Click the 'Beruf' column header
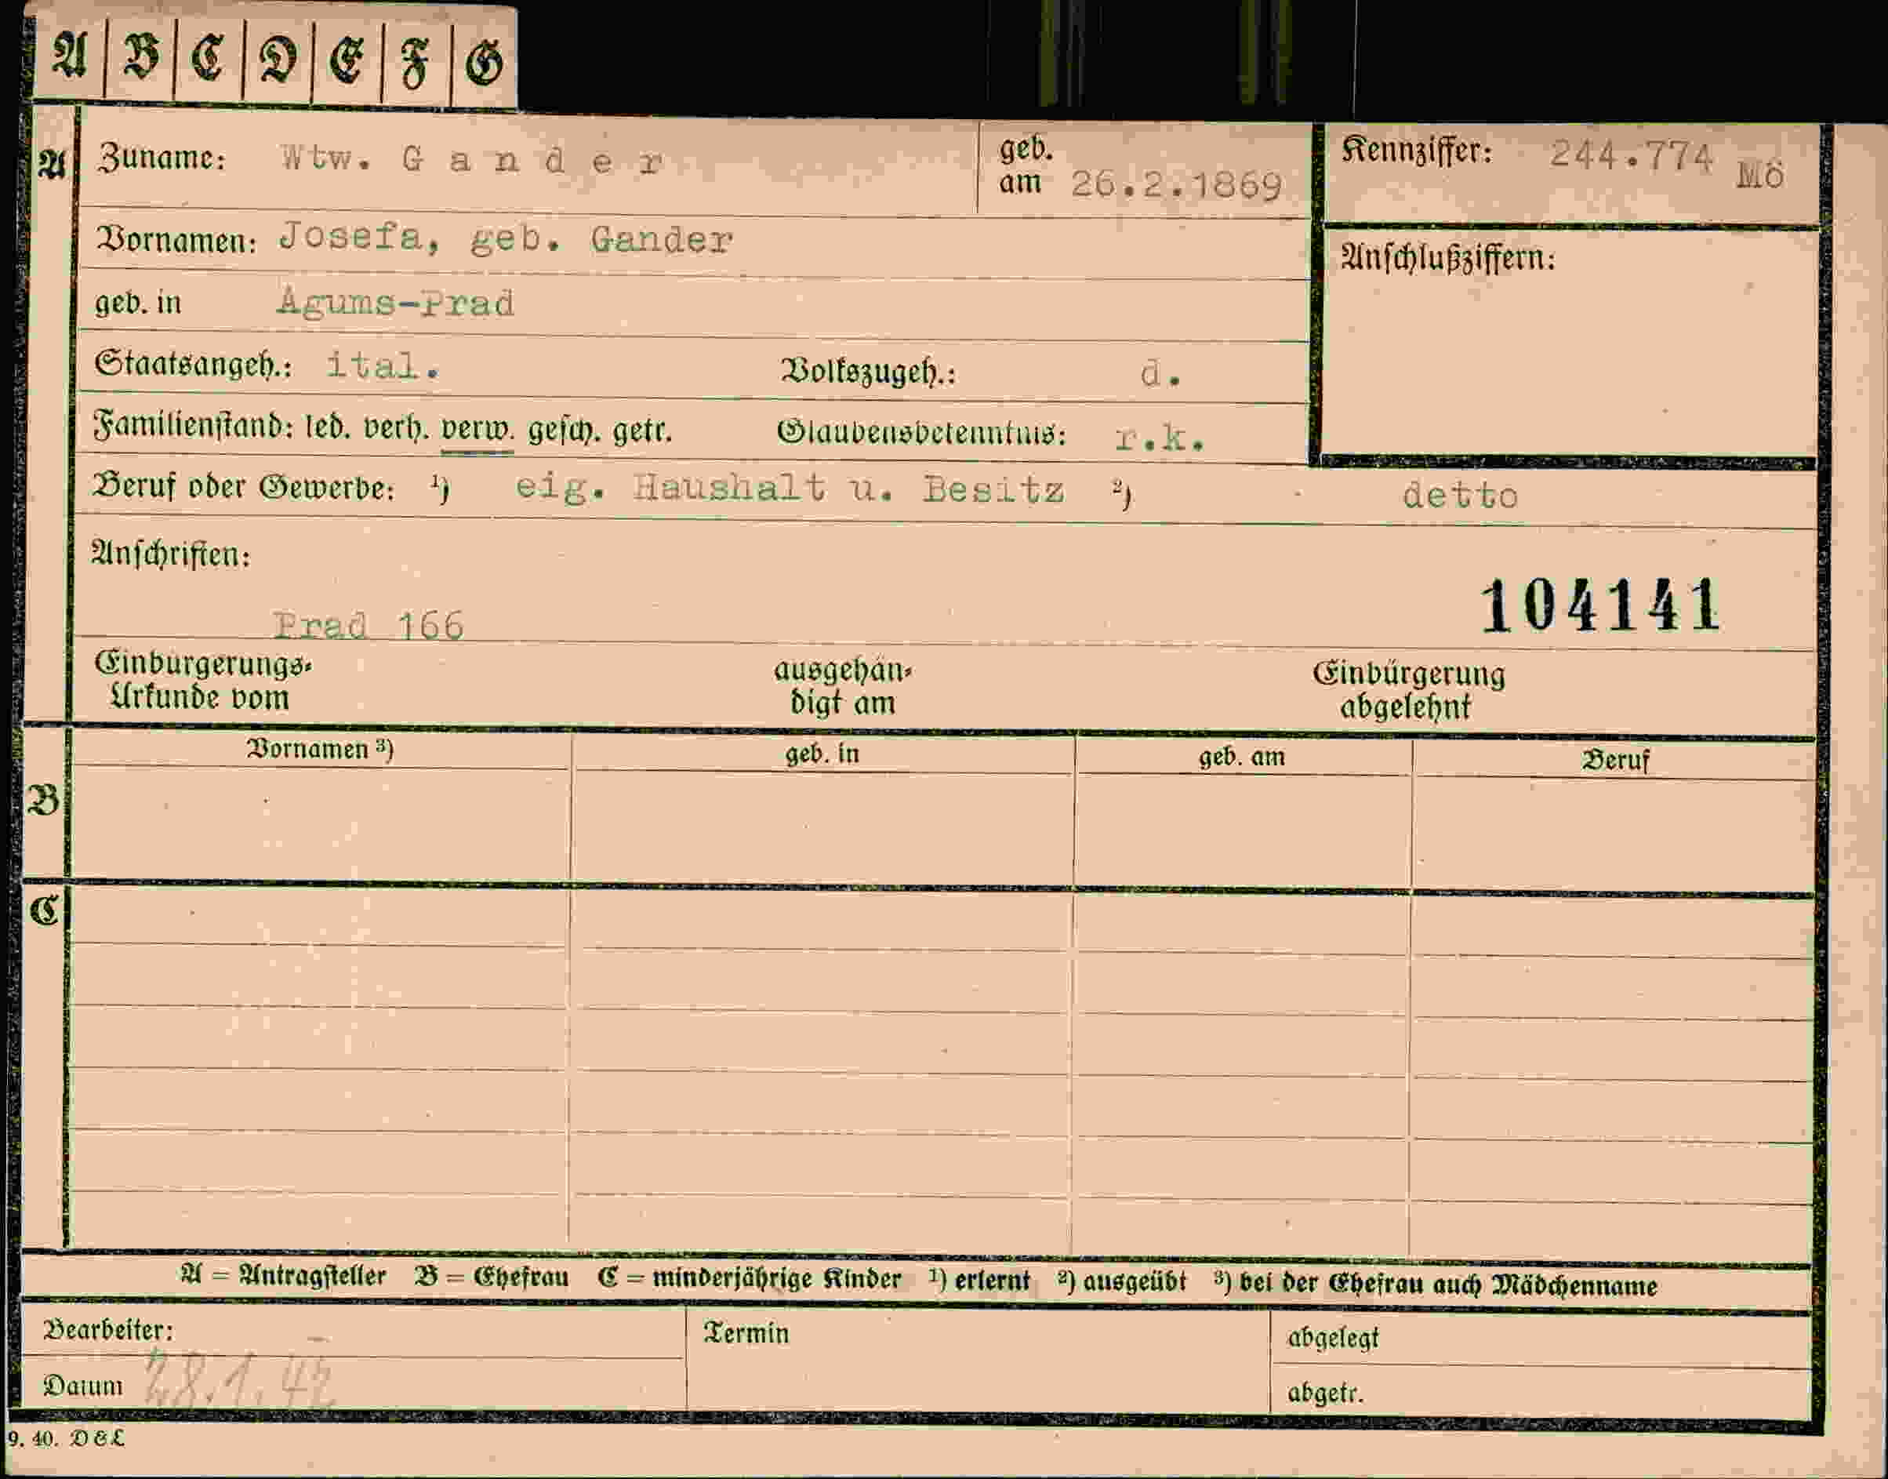Image resolution: width=1888 pixels, height=1479 pixels. click(x=1615, y=761)
